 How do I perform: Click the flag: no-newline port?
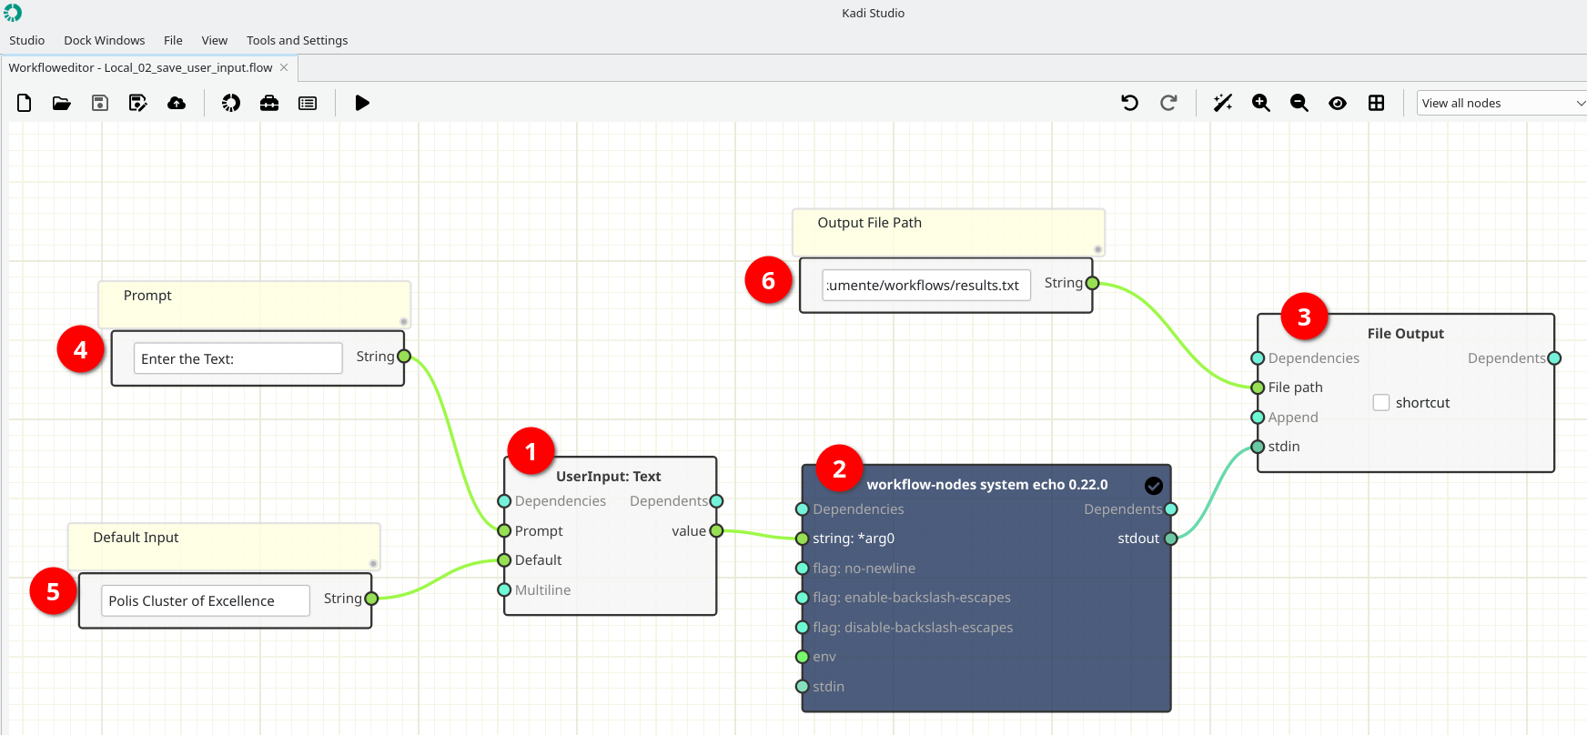802,568
